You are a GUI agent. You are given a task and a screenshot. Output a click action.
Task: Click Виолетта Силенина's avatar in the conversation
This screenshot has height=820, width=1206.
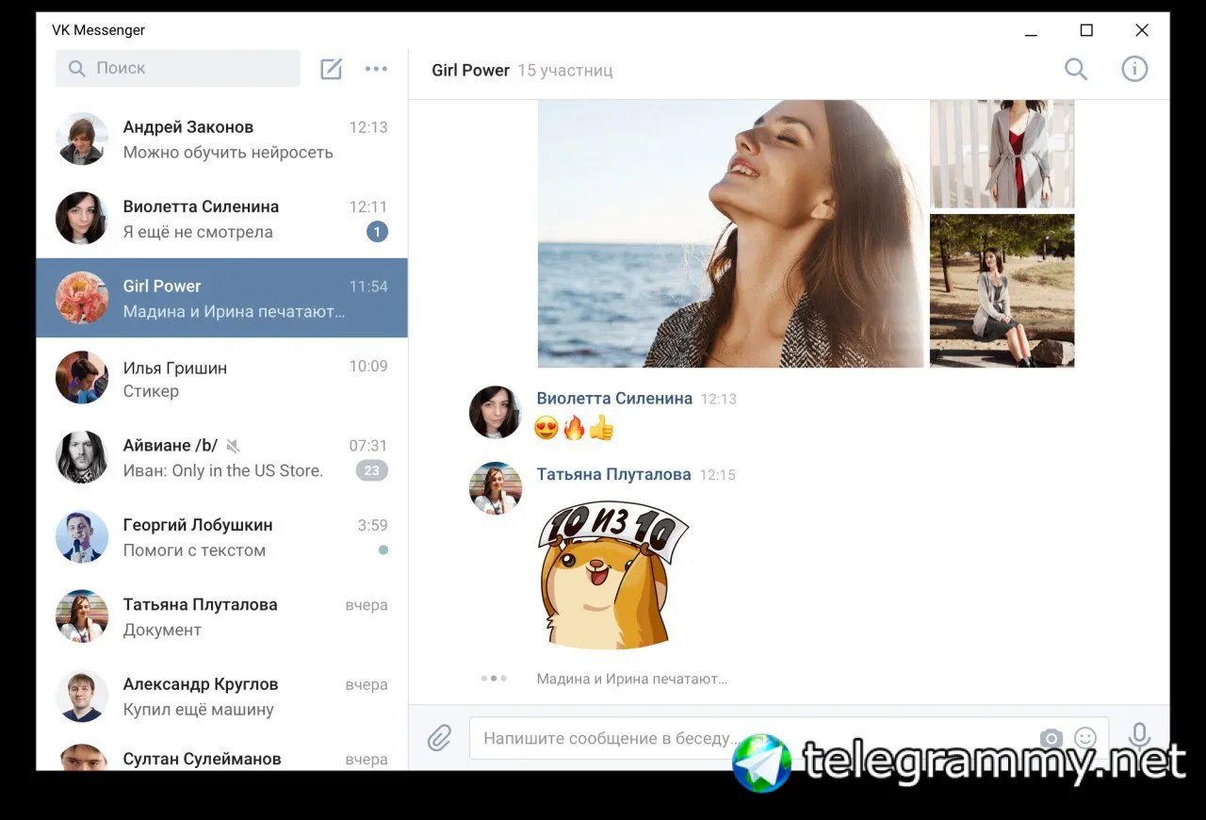496,413
